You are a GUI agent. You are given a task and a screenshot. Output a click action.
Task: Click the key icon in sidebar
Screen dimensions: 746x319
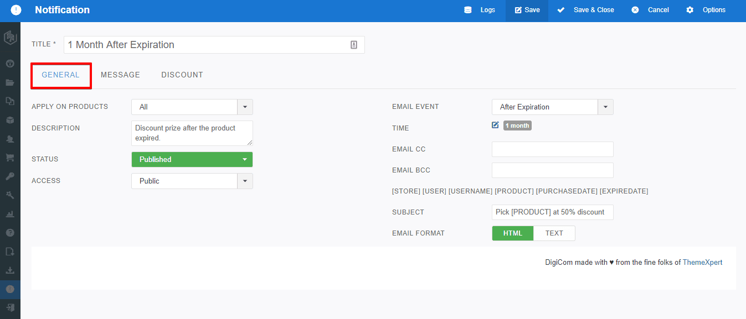[10, 176]
